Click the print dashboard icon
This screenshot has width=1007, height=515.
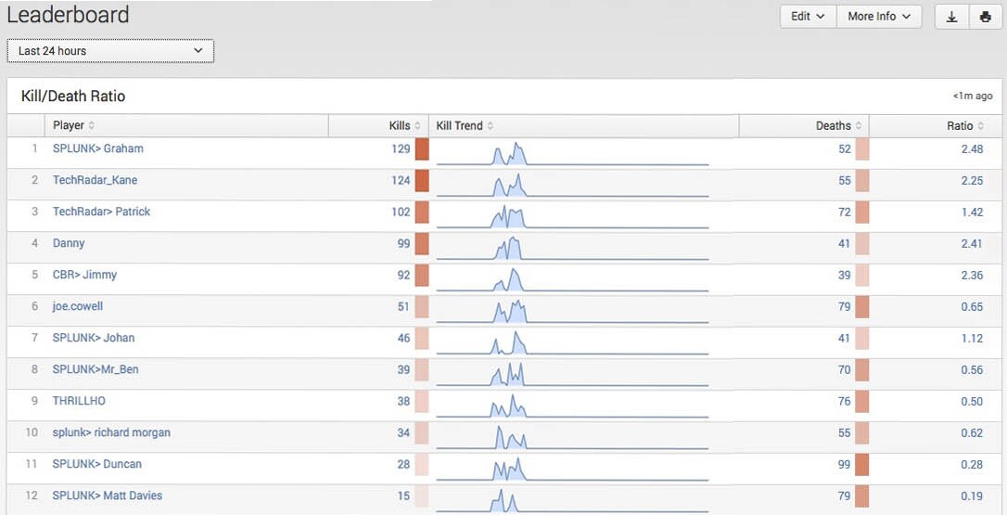(x=985, y=17)
